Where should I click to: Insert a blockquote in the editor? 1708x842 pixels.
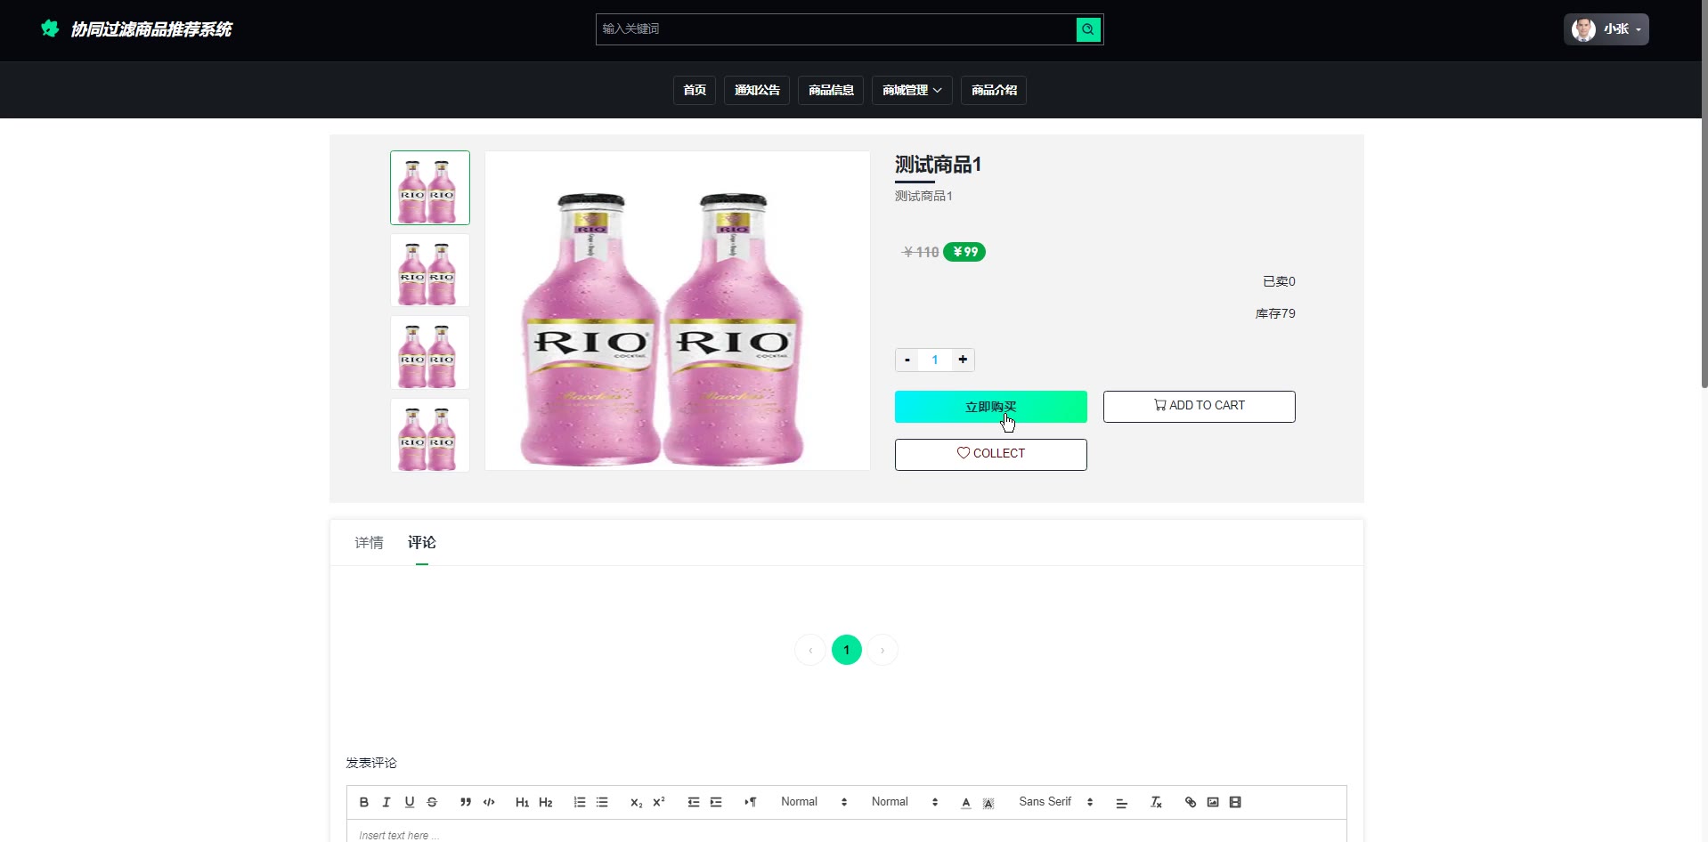(466, 802)
